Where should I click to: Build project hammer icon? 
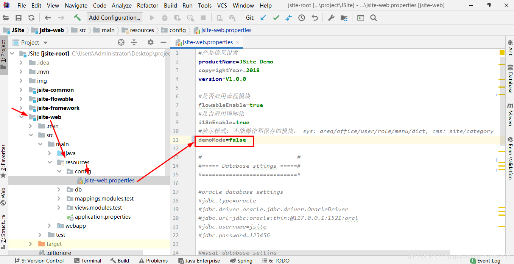(x=77, y=18)
